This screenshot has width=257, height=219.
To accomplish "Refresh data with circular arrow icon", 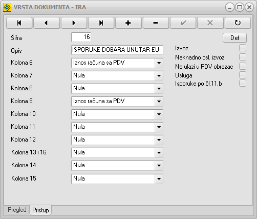I will pyautogui.click(x=238, y=23).
